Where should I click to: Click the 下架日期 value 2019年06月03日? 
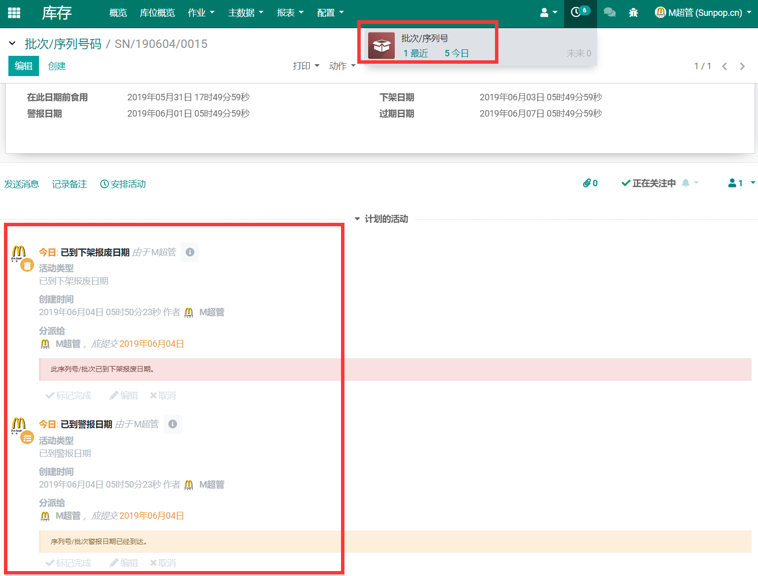click(x=541, y=97)
